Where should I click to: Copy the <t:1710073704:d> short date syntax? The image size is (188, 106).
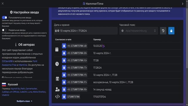coord(64,46)
